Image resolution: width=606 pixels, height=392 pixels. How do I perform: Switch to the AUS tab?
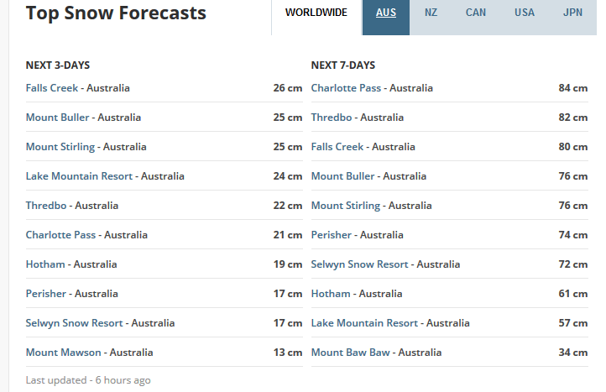pyautogui.click(x=386, y=13)
